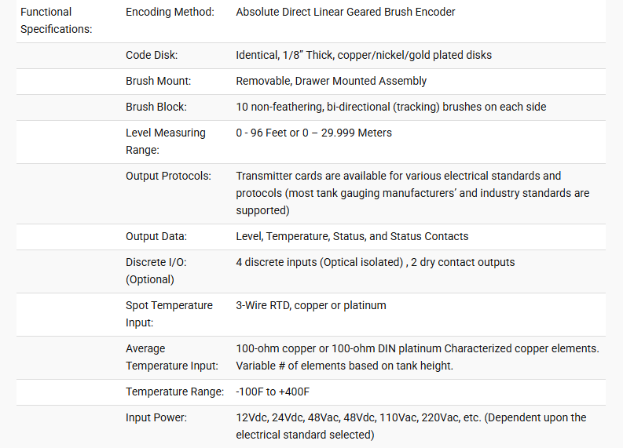Select the Brush Mount label
Image resolution: width=623 pixels, height=448 pixels.
[x=158, y=82]
